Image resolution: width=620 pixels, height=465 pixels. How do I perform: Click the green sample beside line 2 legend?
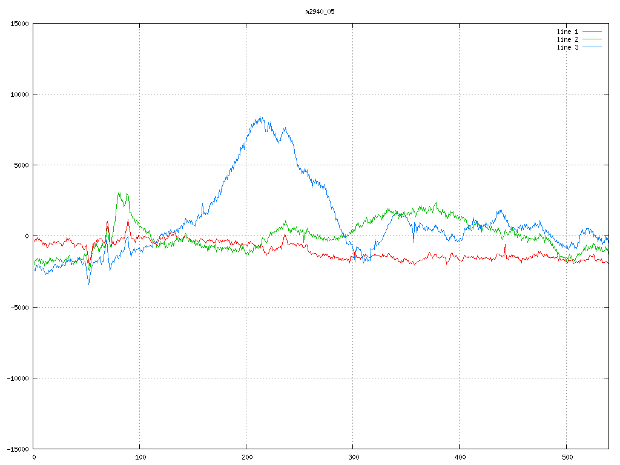[x=592, y=39]
